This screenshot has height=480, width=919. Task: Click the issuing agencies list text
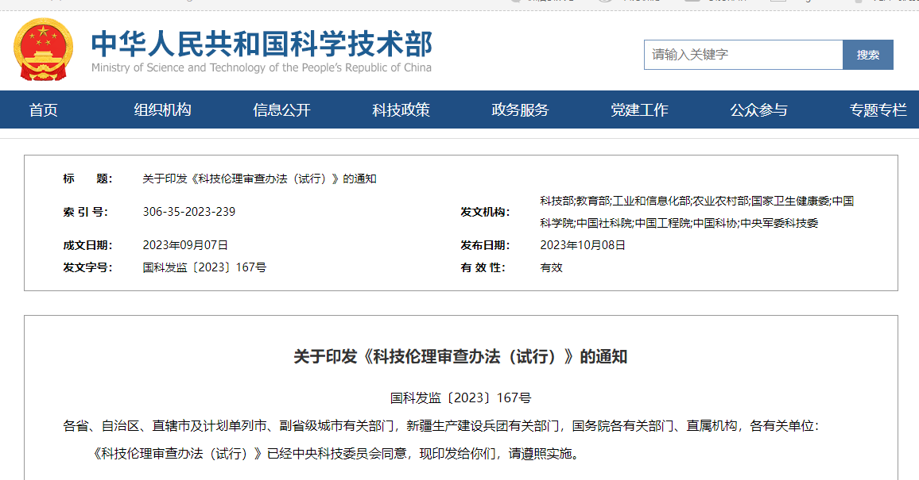tap(696, 212)
